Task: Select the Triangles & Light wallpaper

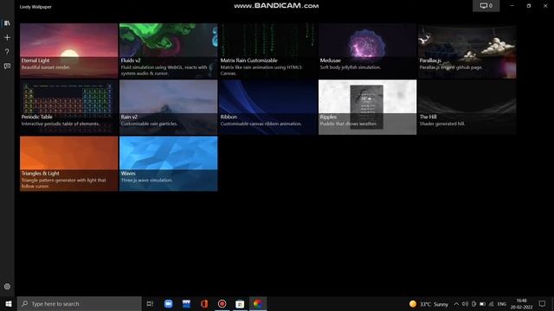Action: click(x=69, y=163)
